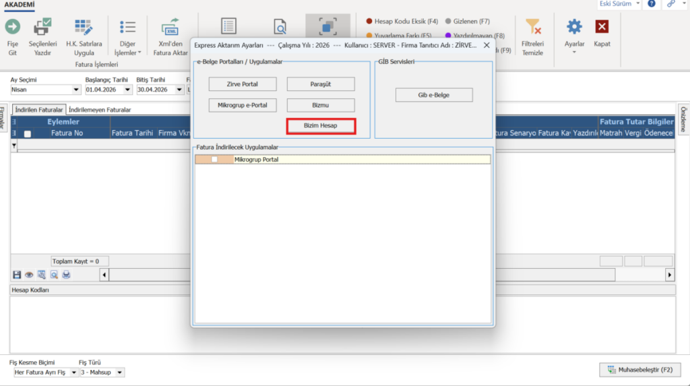
Task: Close the Express Aktarım Ayarları dialog
Action: click(487, 45)
